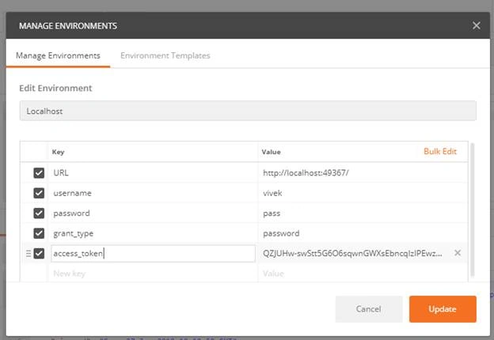The height and width of the screenshot is (340, 494).
Task: Click the access_token key field
Action: tap(153, 254)
